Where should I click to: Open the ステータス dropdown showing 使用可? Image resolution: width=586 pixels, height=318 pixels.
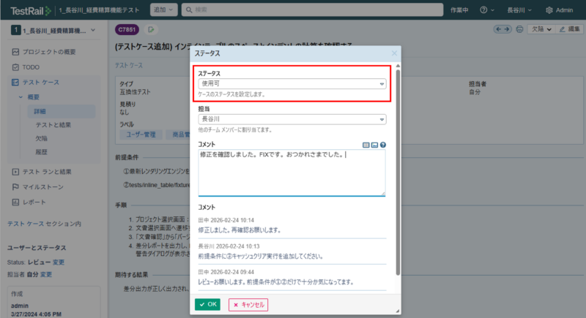click(292, 83)
